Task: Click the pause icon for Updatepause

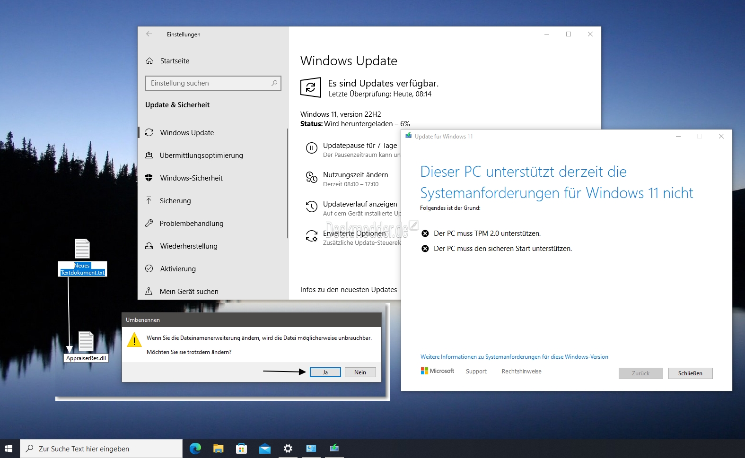Action: [x=312, y=148]
